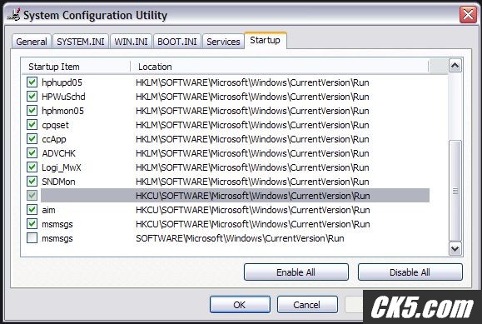Toggle checkbox of the highlighted unnamed HKCU item

point(32,196)
